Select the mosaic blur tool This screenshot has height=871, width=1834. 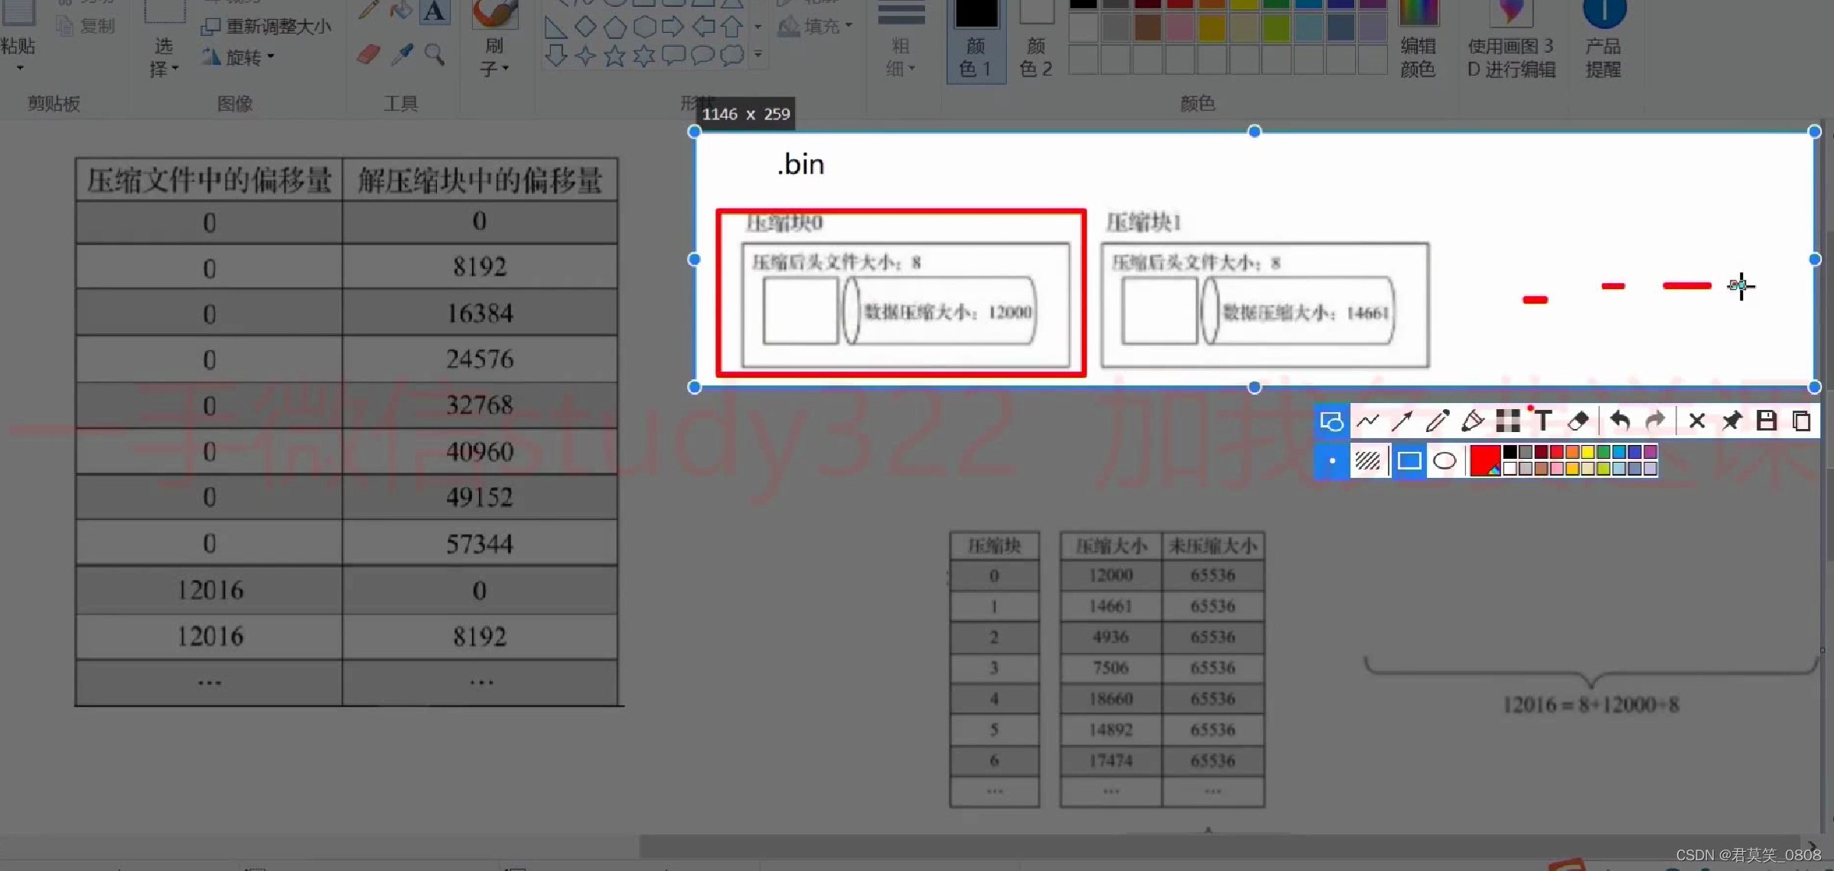1507,421
